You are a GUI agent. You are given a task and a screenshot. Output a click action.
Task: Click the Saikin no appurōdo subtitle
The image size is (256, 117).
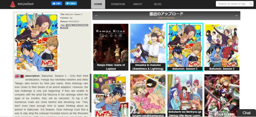click(166, 18)
